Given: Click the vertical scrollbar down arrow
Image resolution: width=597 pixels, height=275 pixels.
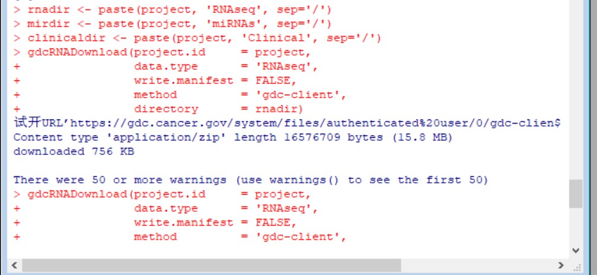Looking at the screenshot, I should [x=575, y=250].
